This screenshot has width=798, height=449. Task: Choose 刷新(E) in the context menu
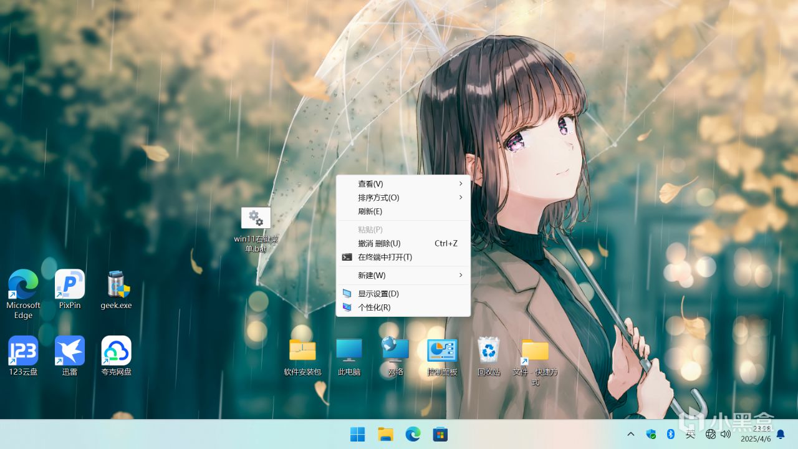click(x=403, y=211)
